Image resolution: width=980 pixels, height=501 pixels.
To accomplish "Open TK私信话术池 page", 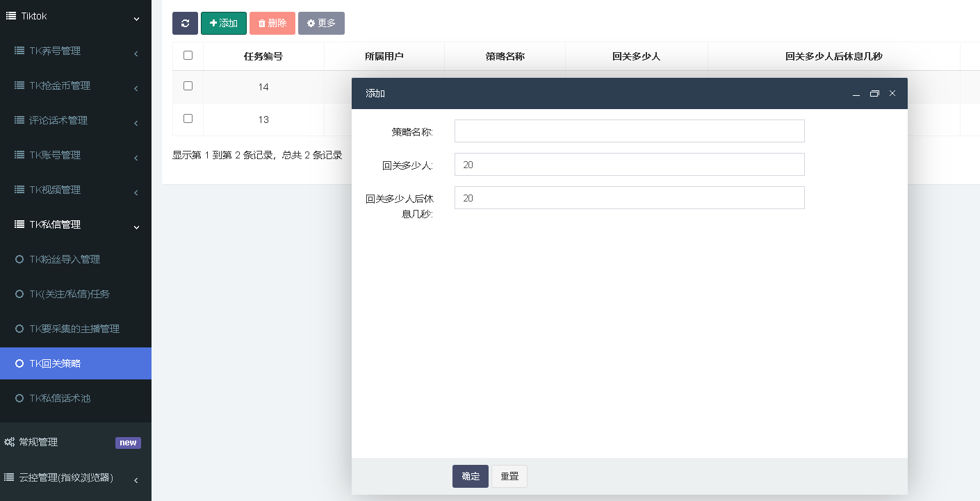I will click(76, 398).
